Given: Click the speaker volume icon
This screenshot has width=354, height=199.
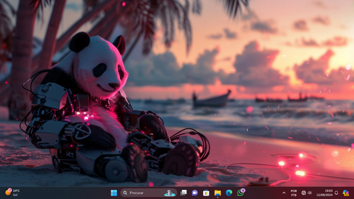Looking at the screenshot, I should 310,193.
